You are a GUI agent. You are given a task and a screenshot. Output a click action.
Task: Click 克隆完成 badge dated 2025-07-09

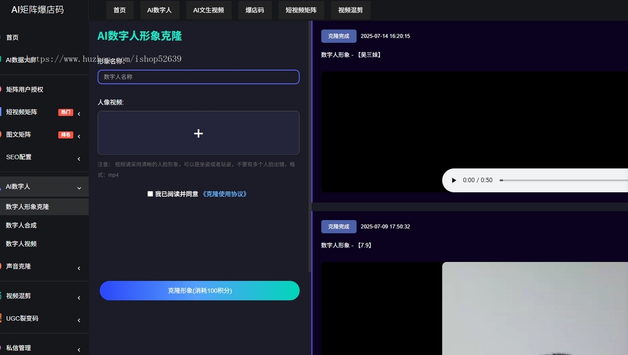[339, 226]
